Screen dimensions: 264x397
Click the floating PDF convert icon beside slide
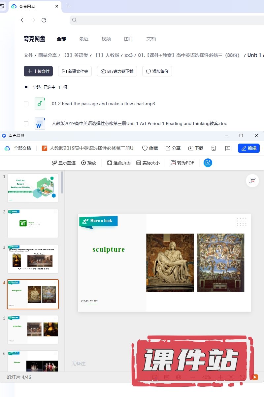(x=252, y=181)
